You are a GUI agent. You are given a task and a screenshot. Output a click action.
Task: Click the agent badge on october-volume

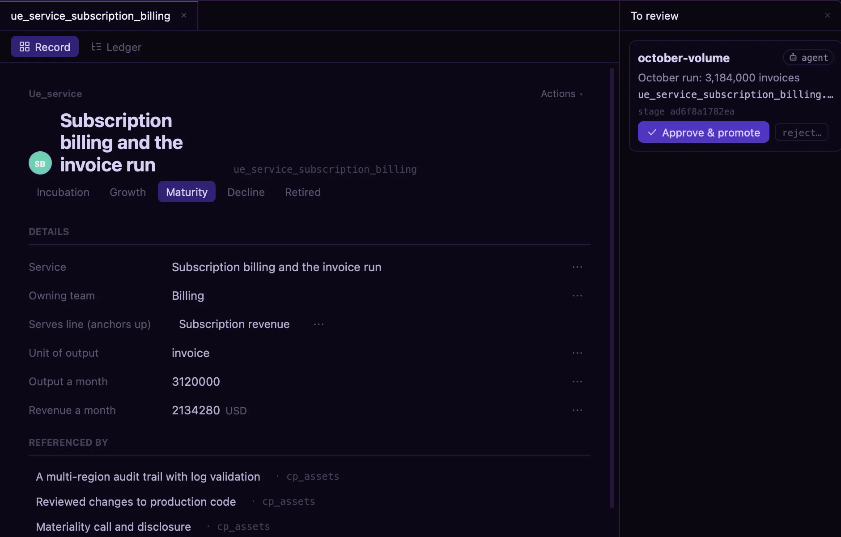[x=808, y=58]
